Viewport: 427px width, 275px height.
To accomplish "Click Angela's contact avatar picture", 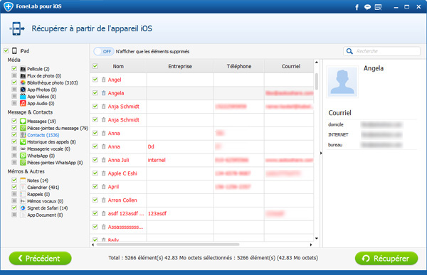I will tap(342, 82).
